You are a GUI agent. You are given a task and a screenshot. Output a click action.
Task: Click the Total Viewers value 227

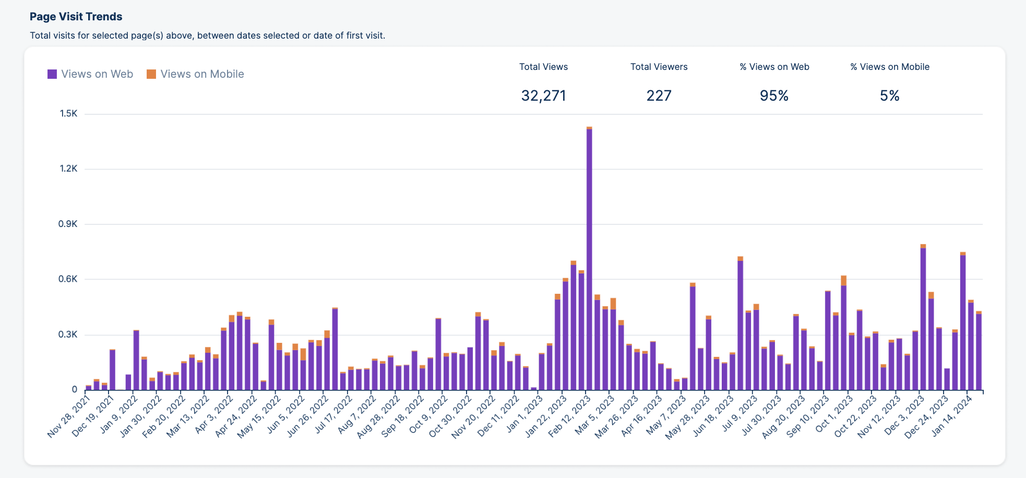click(x=659, y=95)
